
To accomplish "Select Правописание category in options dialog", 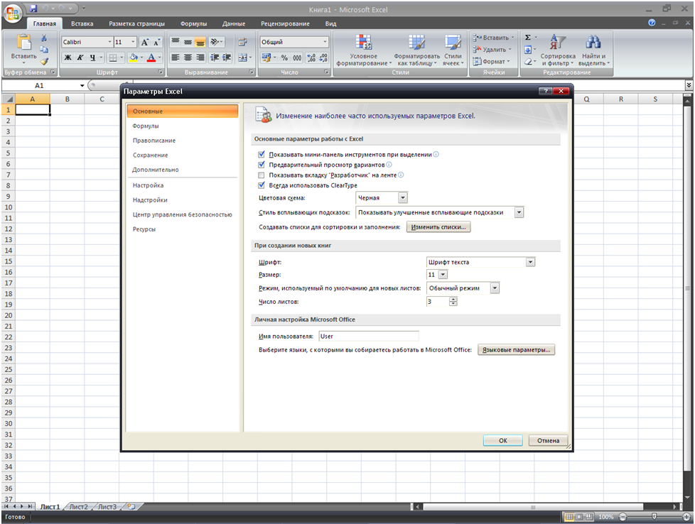I will pyautogui.click(x=182, y=141).
